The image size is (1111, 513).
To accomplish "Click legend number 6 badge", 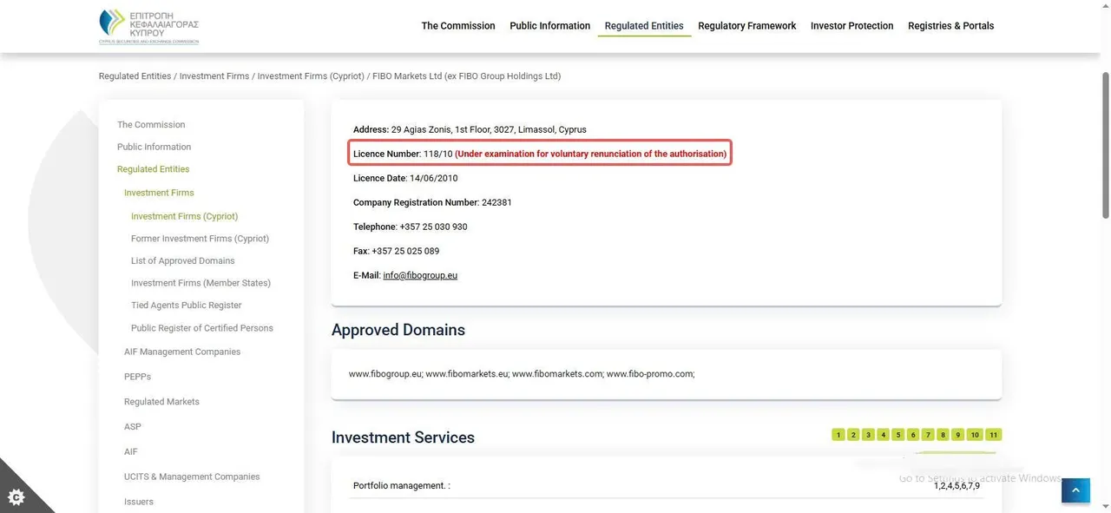I will 913,435.
